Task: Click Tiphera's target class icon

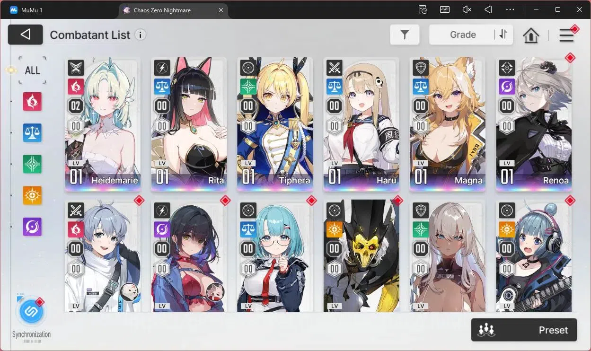Action: pos(248,68)
